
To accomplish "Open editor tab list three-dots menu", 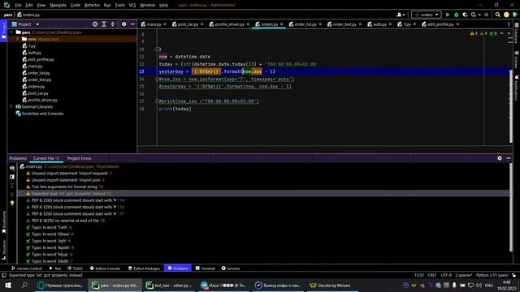I will coord(509,24).
